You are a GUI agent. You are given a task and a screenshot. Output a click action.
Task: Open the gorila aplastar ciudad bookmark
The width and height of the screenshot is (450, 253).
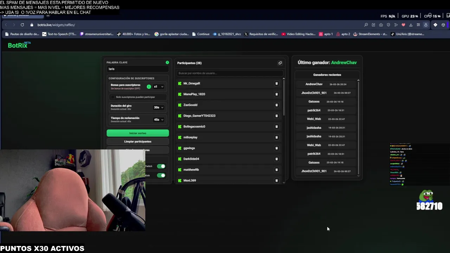[x=172, y=34]
